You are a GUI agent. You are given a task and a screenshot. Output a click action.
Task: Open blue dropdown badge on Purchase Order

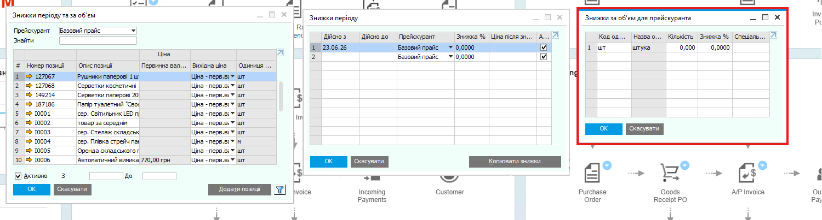pos(607,165)
